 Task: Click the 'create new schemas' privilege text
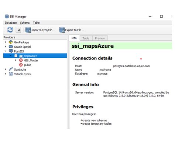95,120
